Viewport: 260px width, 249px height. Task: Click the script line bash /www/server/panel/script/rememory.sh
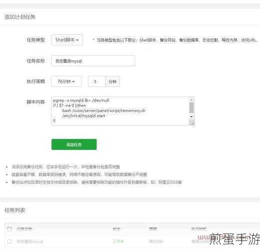point(104,111)
